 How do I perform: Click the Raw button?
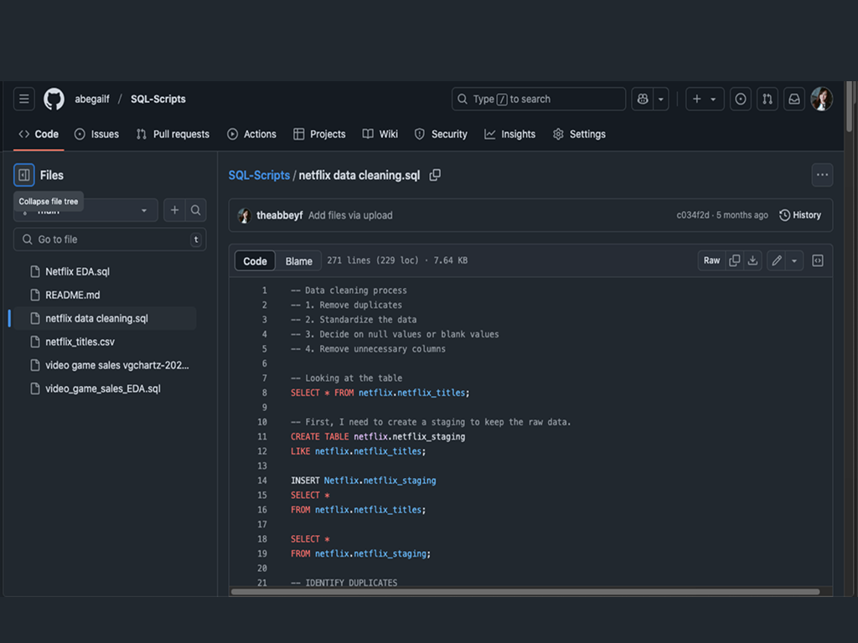[711, 261]
